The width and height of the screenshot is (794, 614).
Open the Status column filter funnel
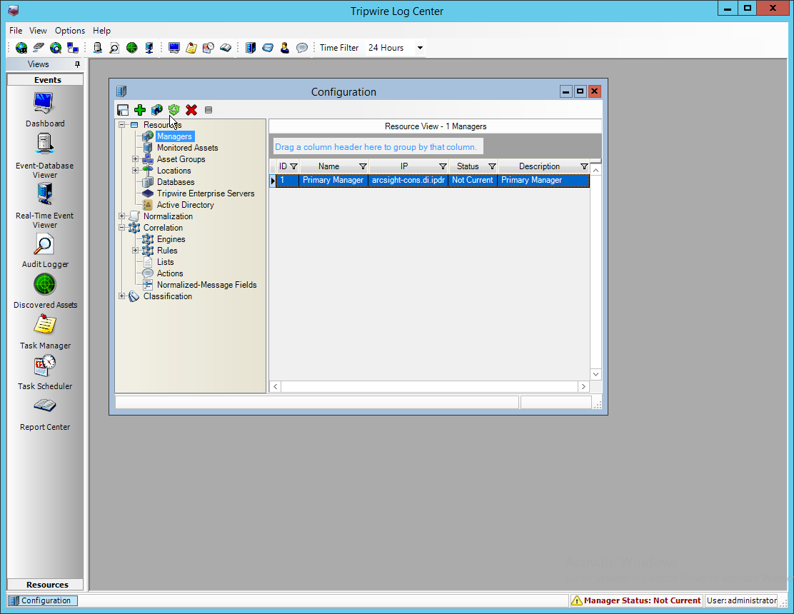pyautogui.click(x=492, y=166)
